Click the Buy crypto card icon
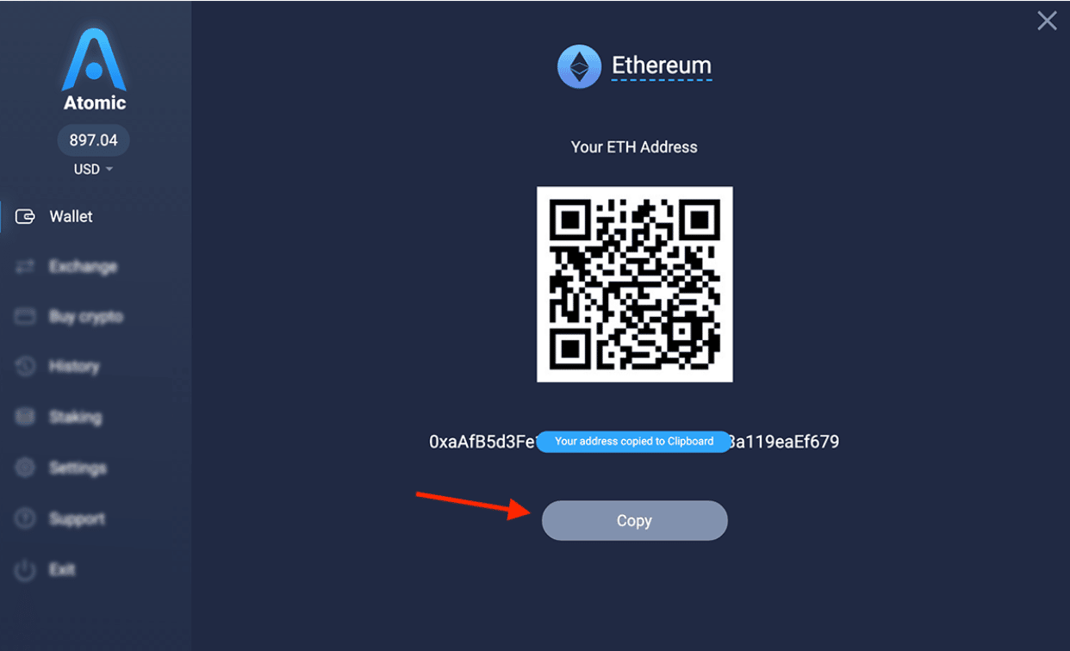The image size is (1070, 651). [x=25, y=317]
